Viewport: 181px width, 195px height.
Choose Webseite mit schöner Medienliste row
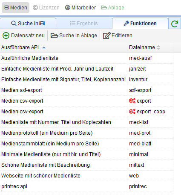coord(86,176)
